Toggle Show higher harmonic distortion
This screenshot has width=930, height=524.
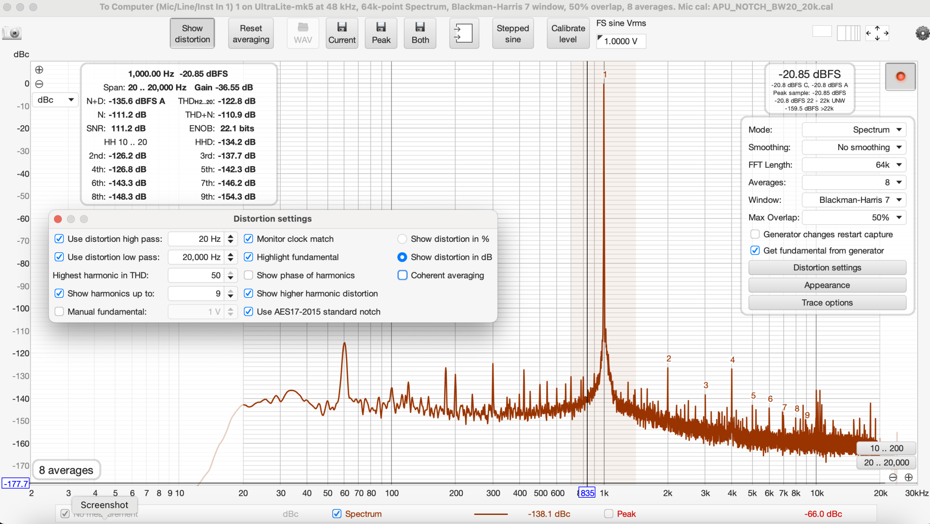[248, 293]
